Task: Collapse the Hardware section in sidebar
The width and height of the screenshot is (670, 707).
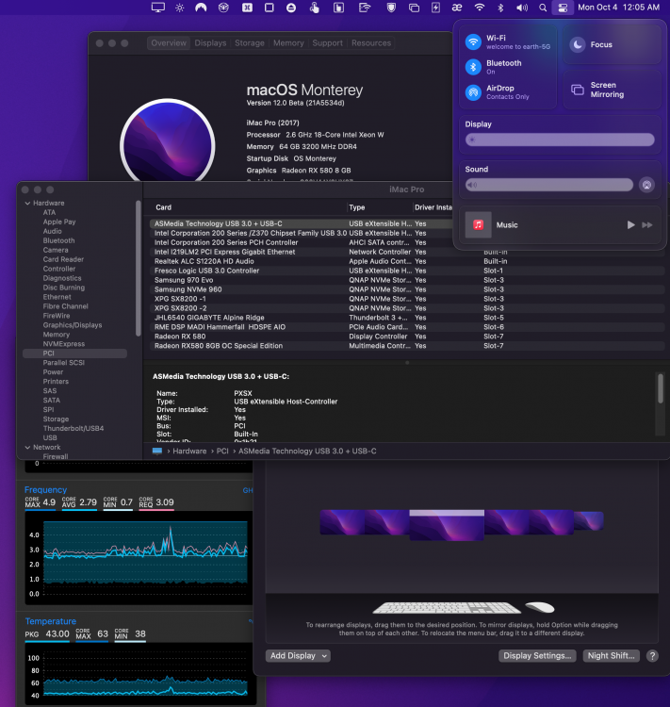Action: [x=28, y=204]
